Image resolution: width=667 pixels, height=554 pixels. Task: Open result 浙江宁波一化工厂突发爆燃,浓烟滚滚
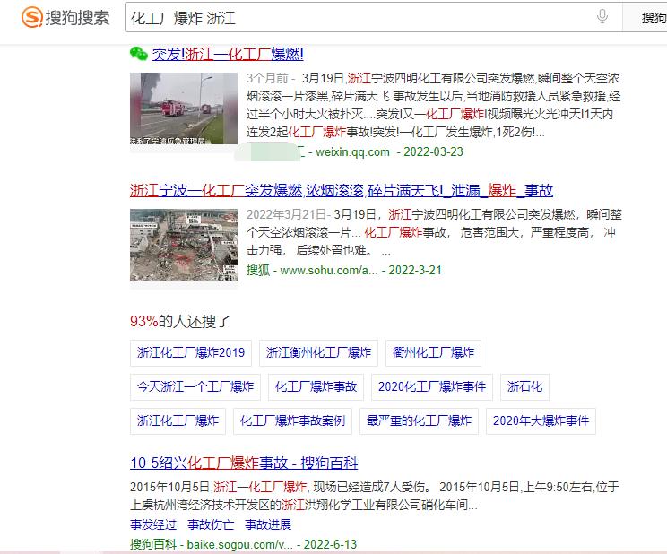pos(342,190)
